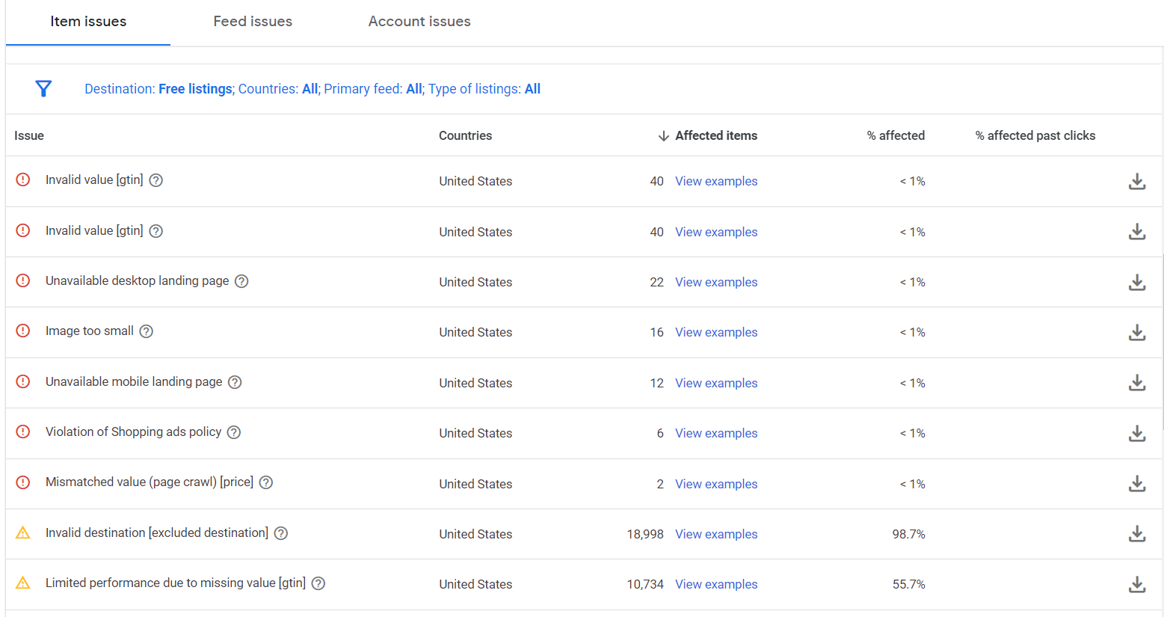Click the sort arrow beside Affected items

tap(663, 136)
